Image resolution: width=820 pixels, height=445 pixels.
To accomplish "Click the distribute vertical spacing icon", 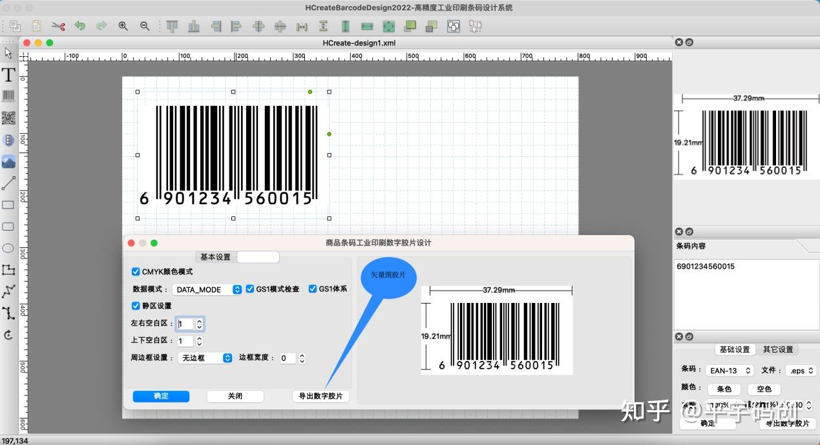I will click(323, 26).
